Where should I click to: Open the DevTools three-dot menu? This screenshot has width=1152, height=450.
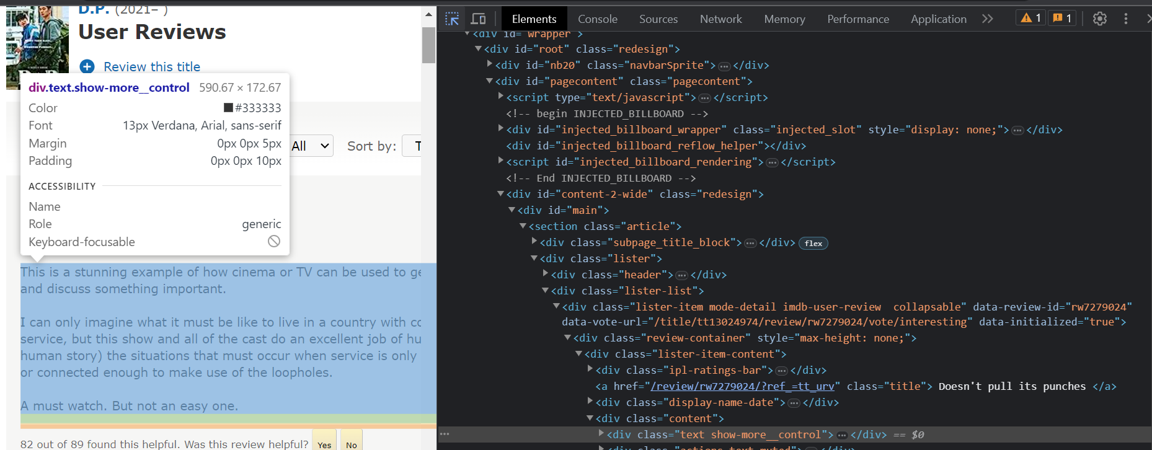(x=1126, y=19)
